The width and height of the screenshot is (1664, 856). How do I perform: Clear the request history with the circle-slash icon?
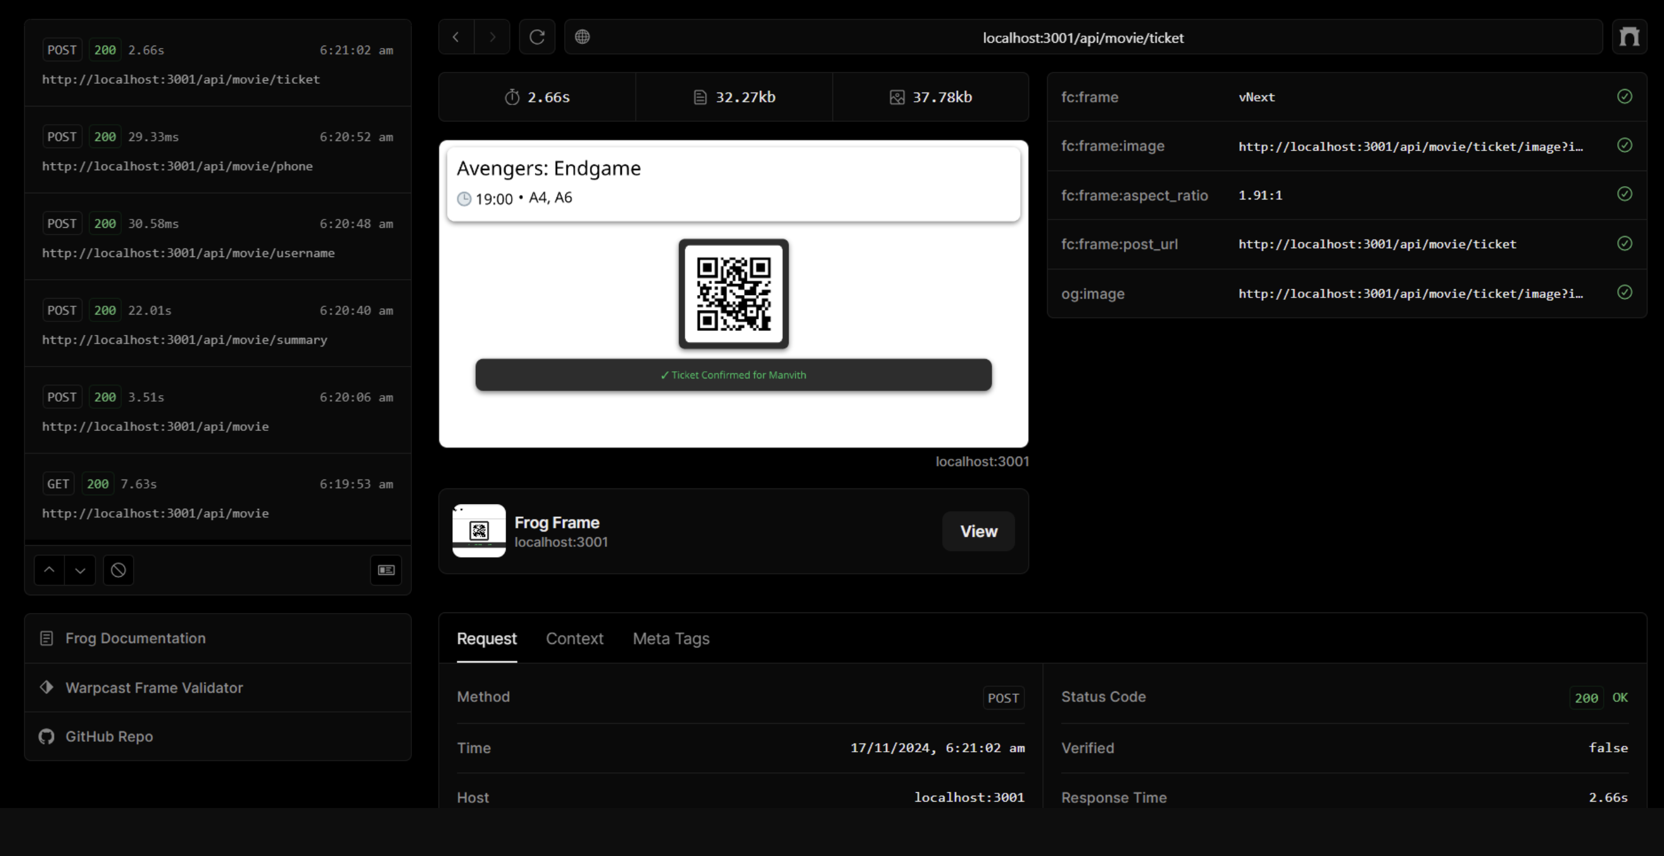118,570
